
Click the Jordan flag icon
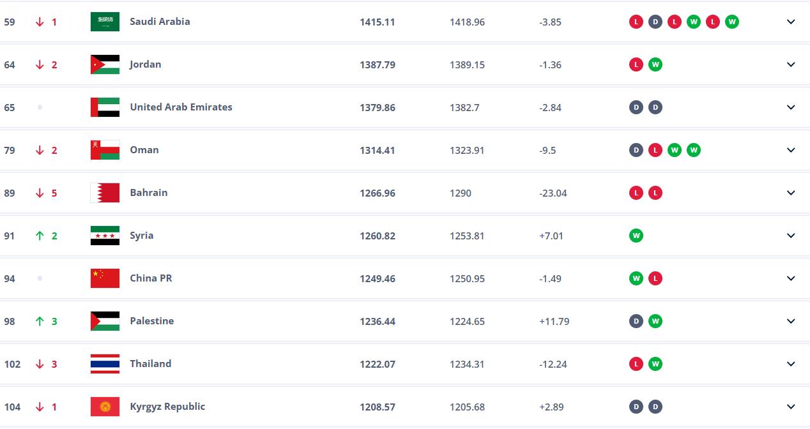105,64
